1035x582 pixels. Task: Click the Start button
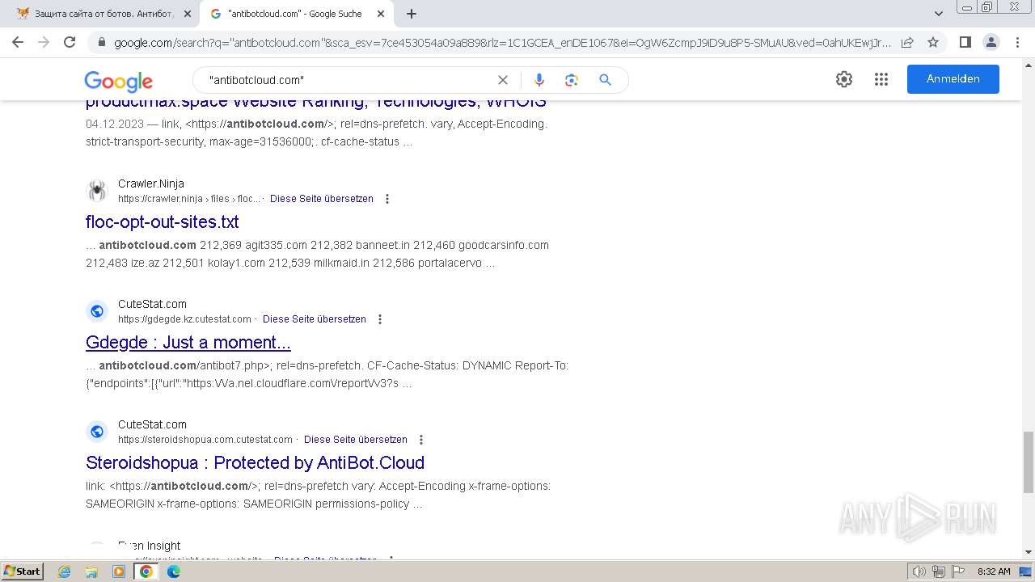pos(22,571)
